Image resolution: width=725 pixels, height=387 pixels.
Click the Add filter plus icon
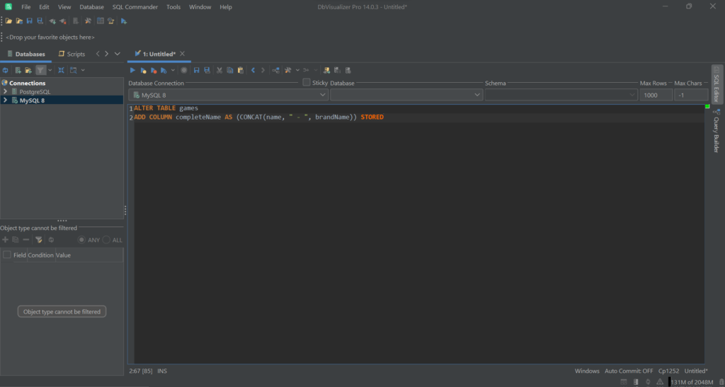[x=6, y=240]
